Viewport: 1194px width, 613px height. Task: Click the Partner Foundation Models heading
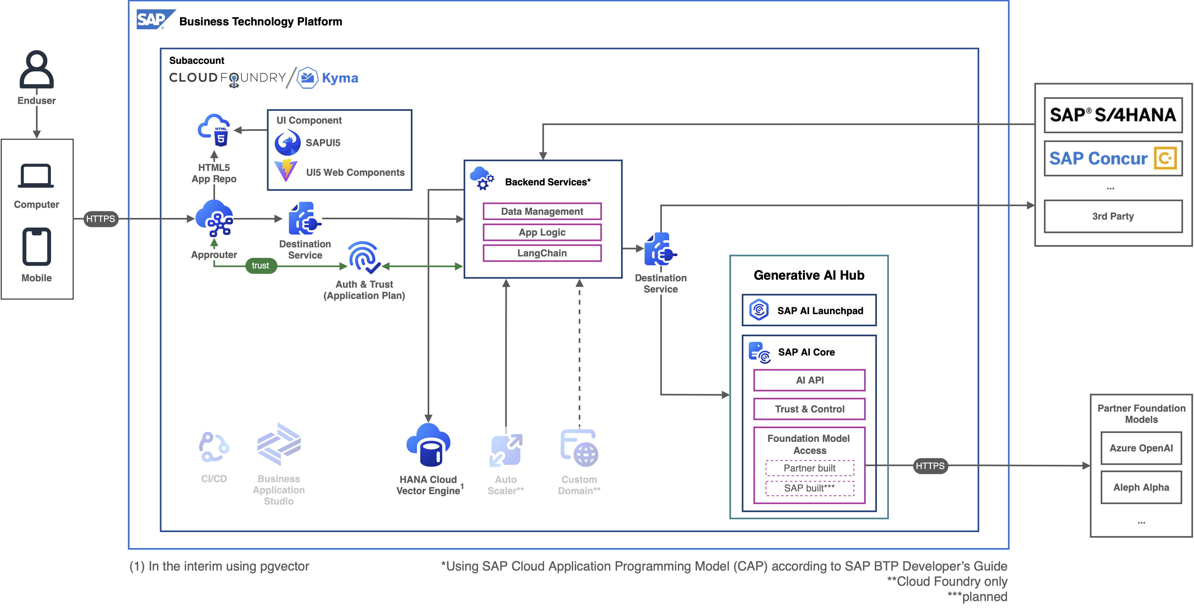[1141, 414]
